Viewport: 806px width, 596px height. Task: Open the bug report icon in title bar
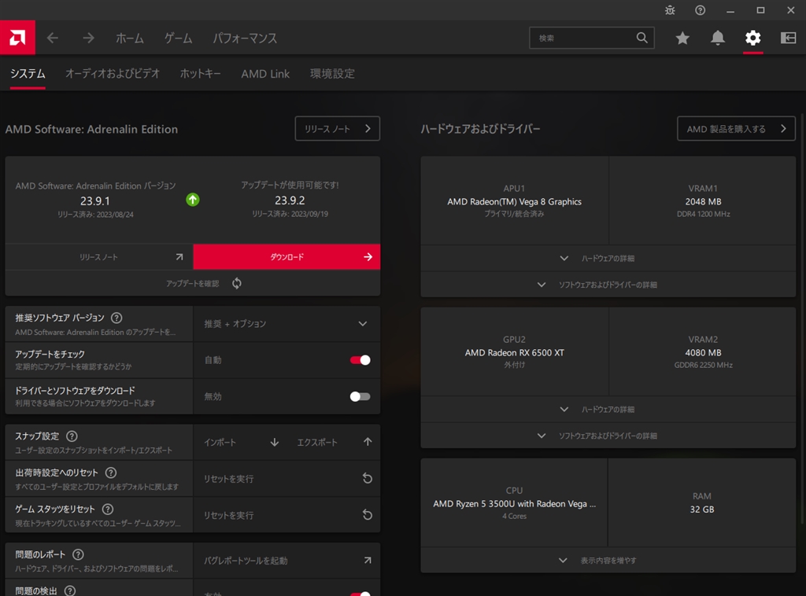(670, 10)
